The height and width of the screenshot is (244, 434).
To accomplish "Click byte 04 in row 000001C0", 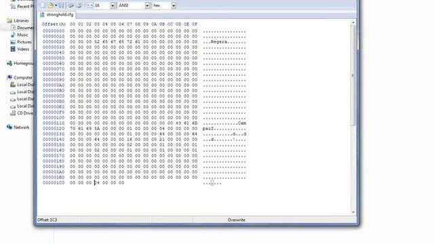I will point(97,183).
